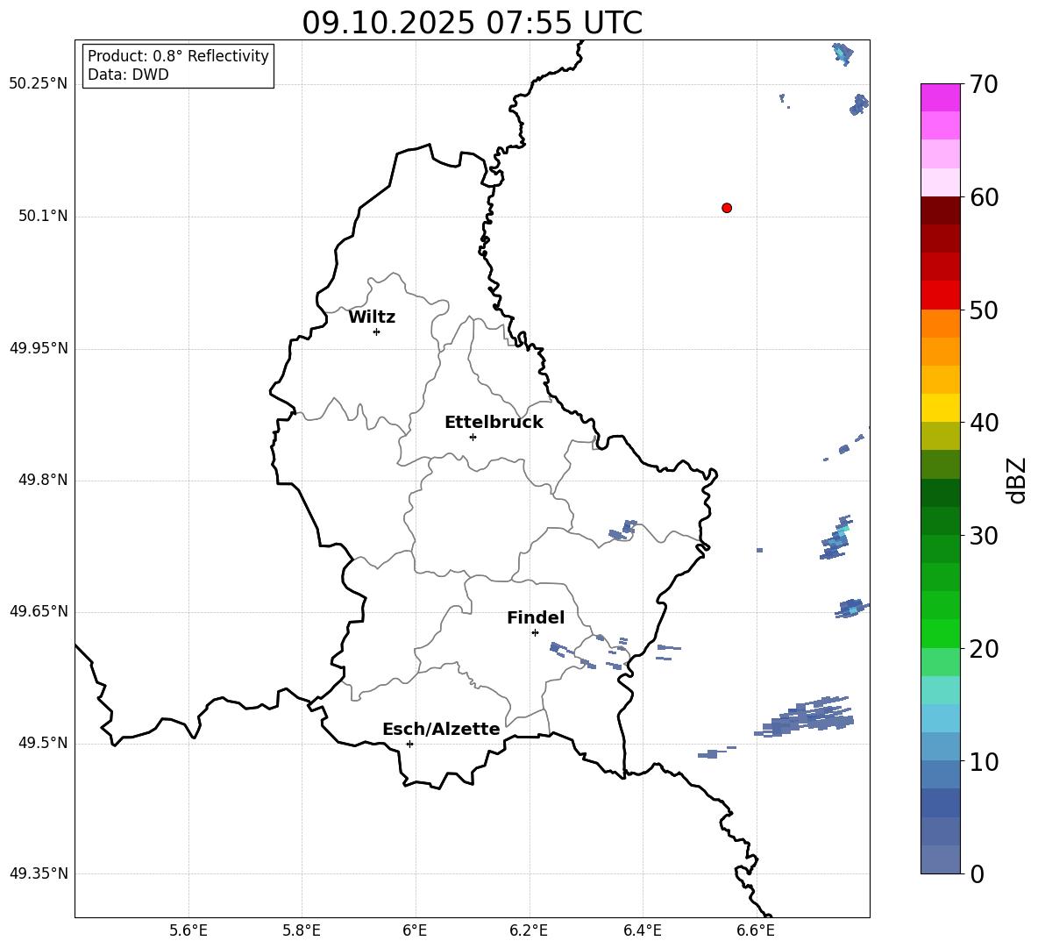Click the bright red colorbar segment at 50
Image resolution: width=1038 pixels, height=948 pixels.
pyautogui.click(x=940, y=296)
